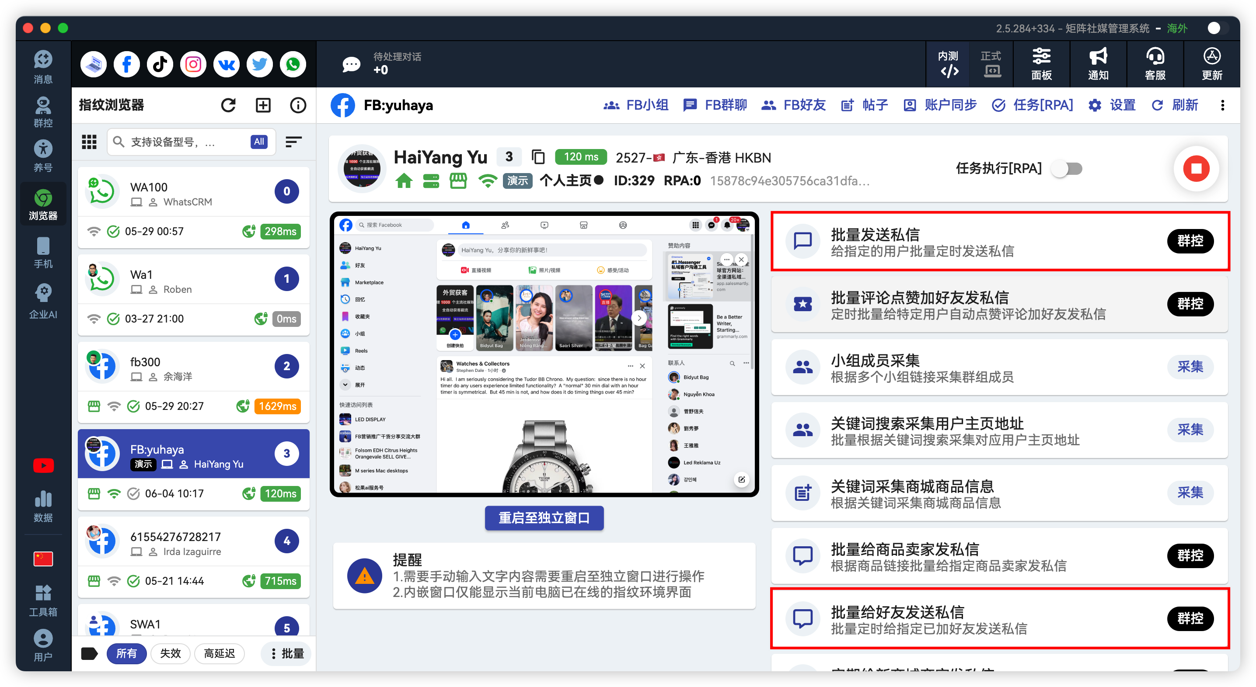
Task: Open the 设置 settings in account toolbar
Action: (x=1112, y=105)
